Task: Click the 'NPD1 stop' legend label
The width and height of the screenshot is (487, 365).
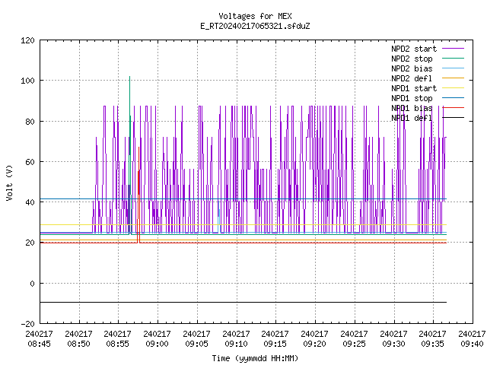Action: [x=412, y=98]
